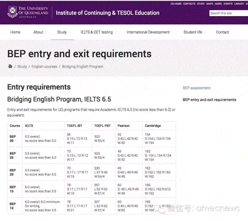Viewport: 248px width, 221px height.
Task: Click the 'Entry requirements' heading
Action: [x=39, y=87]
